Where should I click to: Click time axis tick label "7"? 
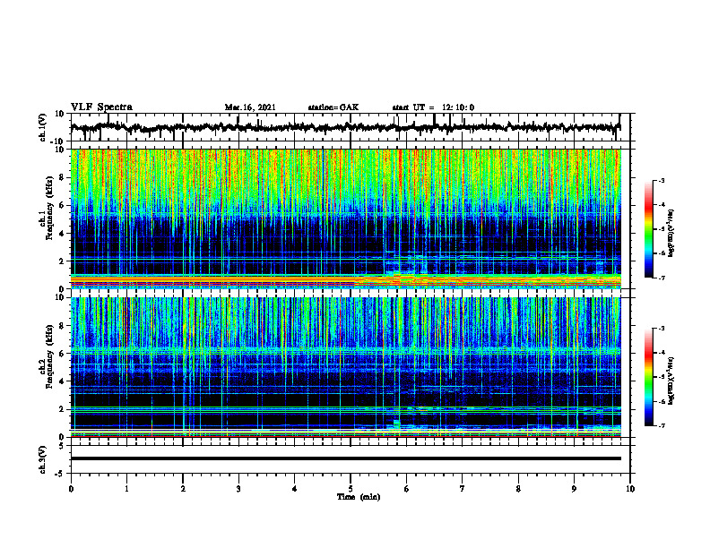pos(463,489)
